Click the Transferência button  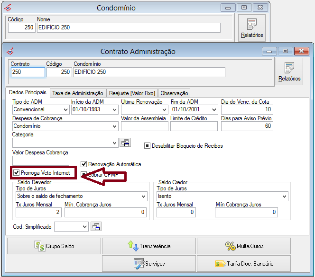coord(149,246)
